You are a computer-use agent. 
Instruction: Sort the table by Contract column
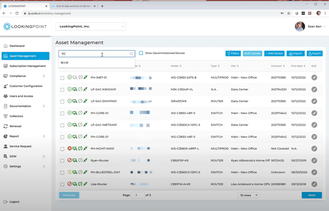[278, 66]
